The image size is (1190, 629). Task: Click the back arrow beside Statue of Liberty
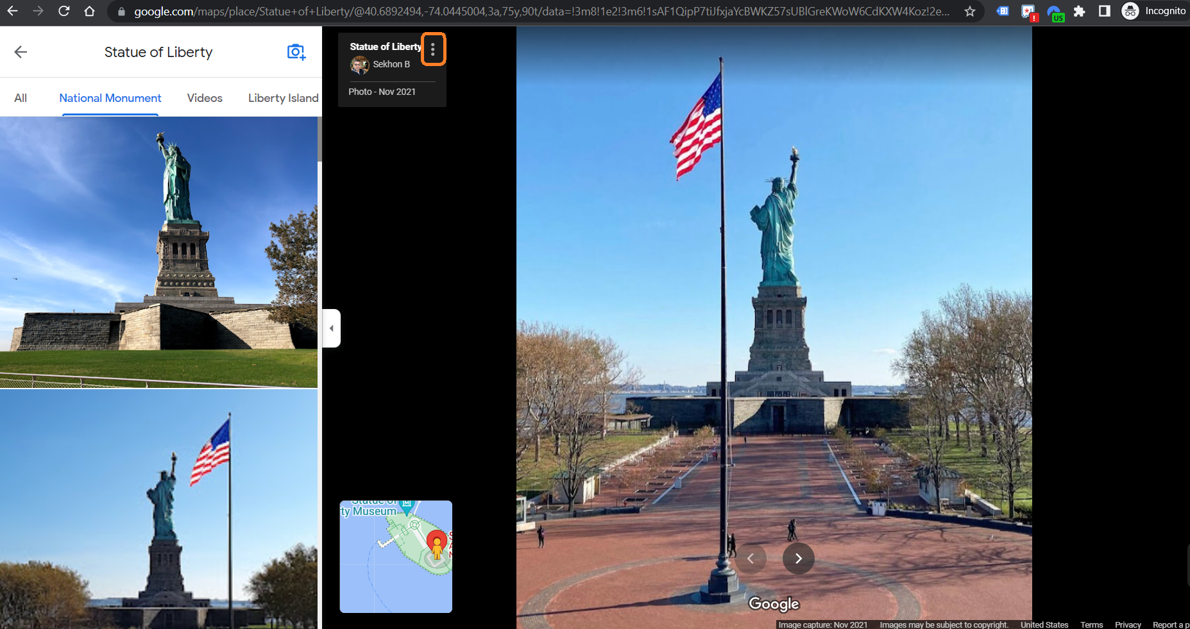tap(21, 52)
